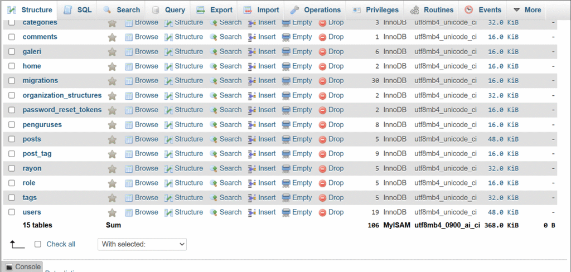The width and height of the screenshot is (571, 272).
Task: Enable the Check all checkbox
Action: [37, 244]
